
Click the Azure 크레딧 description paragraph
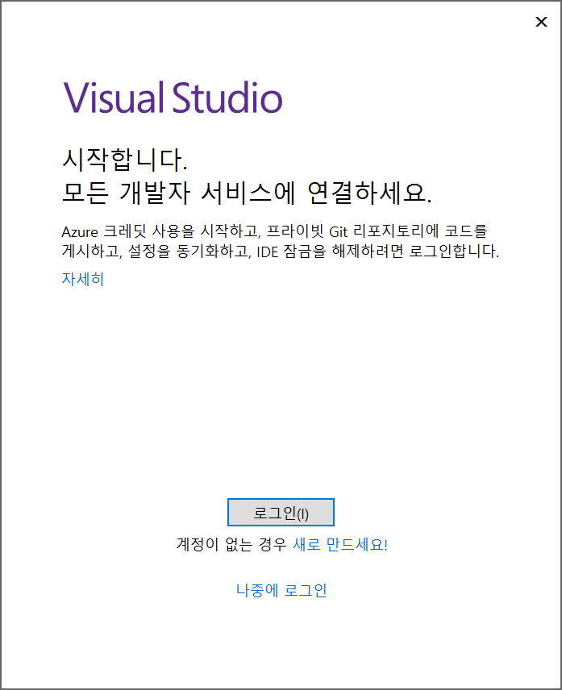point(281,241)
